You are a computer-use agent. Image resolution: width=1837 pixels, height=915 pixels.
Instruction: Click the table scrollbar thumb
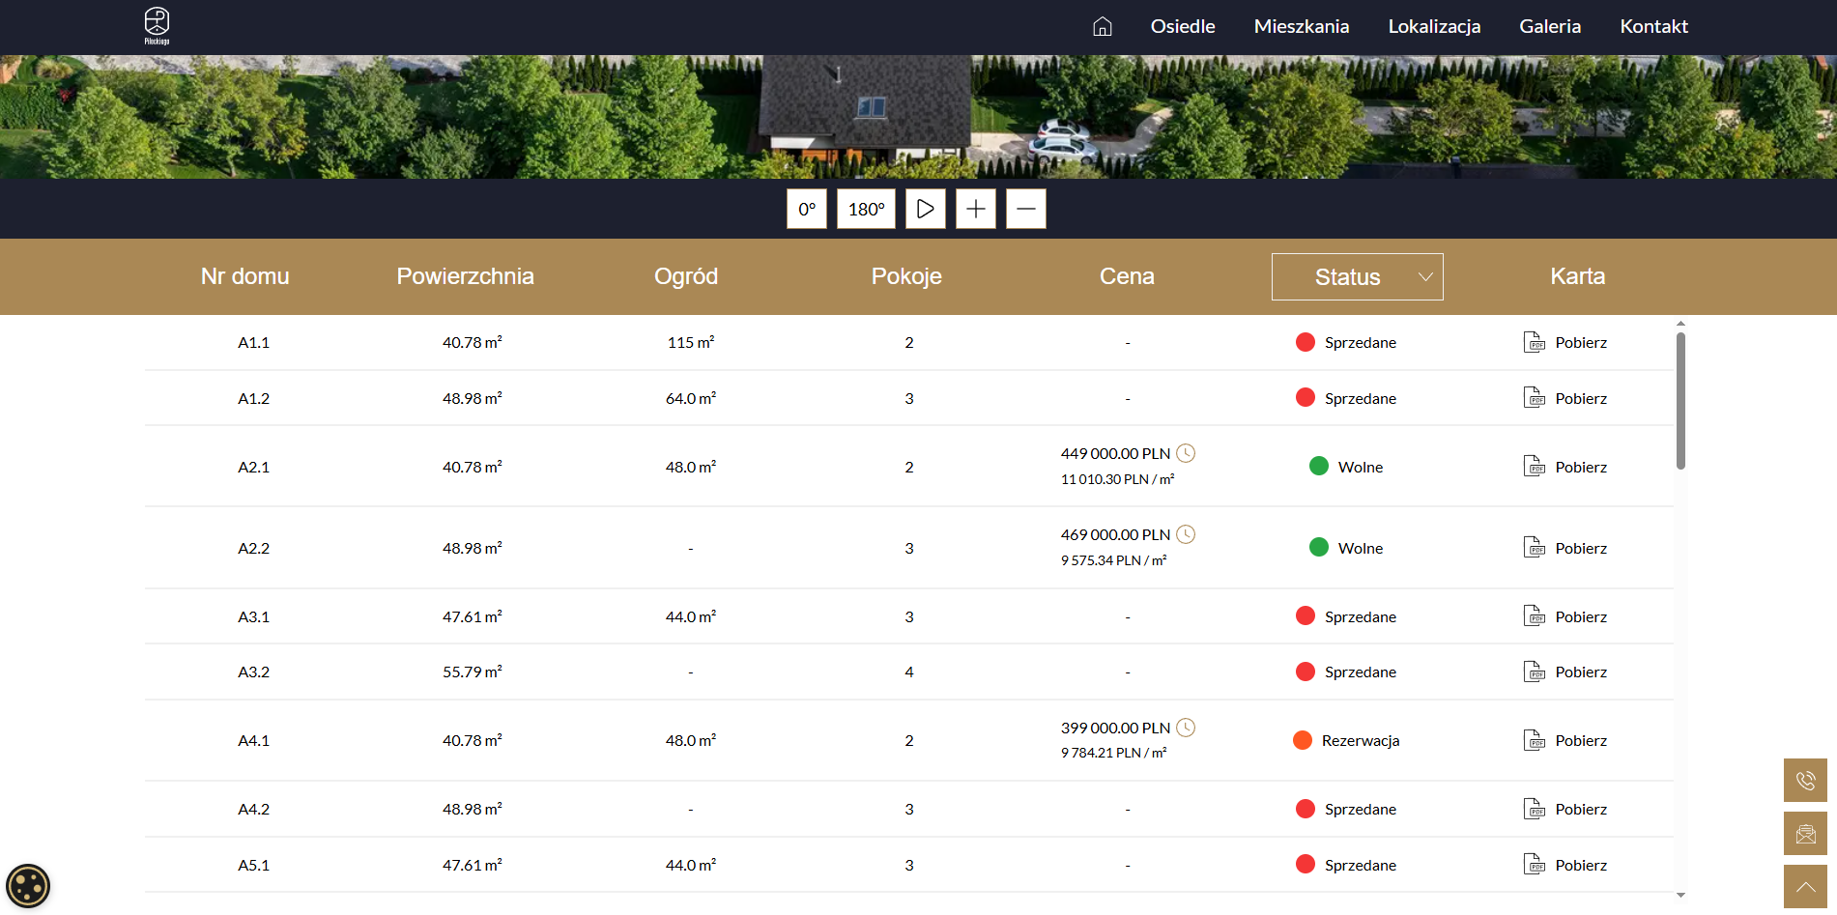coord(1680,401)
